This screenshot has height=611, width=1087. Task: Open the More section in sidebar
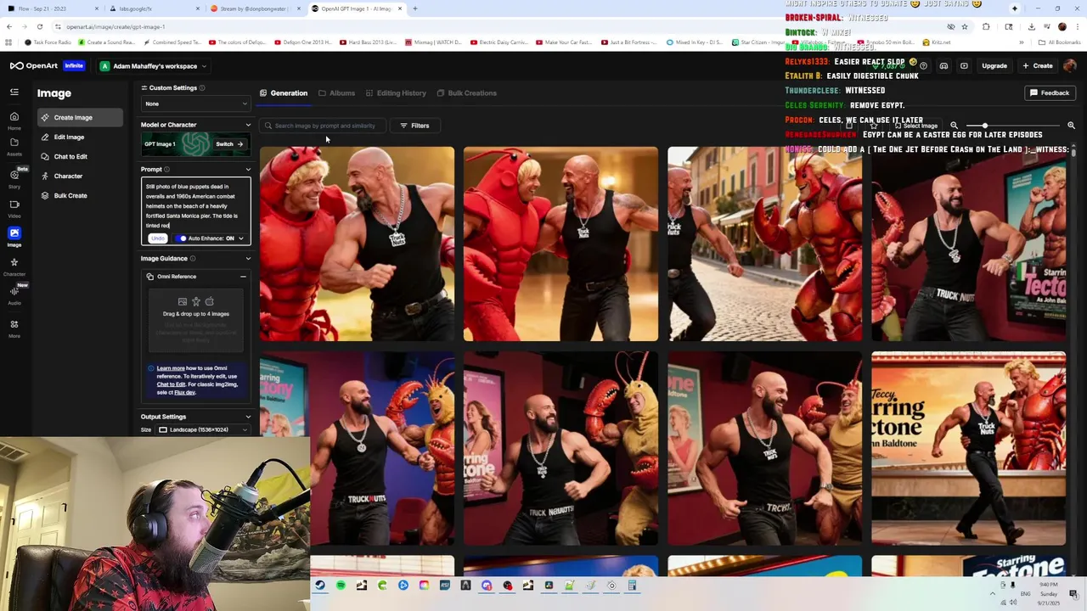(14, 328)
